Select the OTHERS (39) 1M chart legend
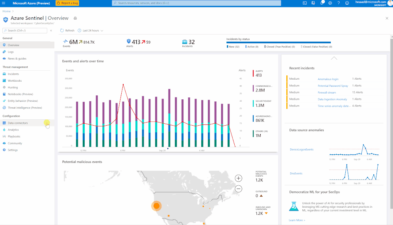Image resolution: width=393 pixels, height=225 pixels. (x=260, y=134)
